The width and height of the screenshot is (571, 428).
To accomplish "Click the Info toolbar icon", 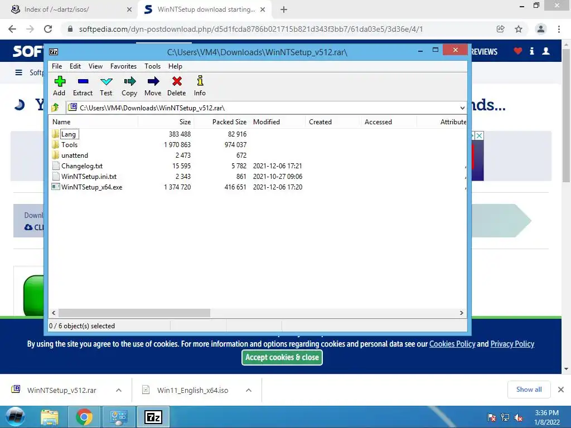I will click(200, 86).
